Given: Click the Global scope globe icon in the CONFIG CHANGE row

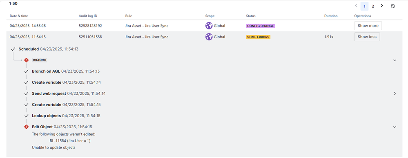Looking at the screenshot, I should click(209, 26).
